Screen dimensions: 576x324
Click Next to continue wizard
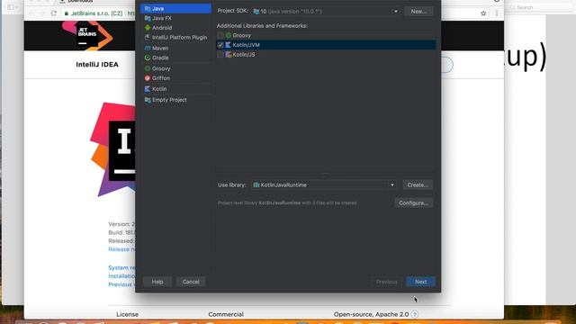[420, 282]
